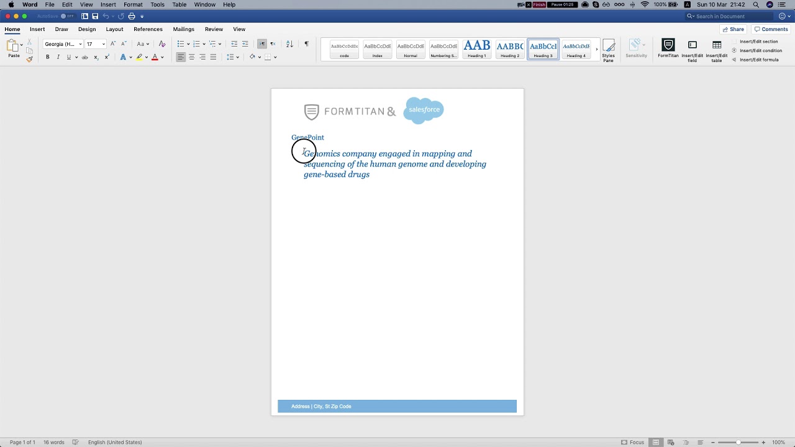Open the References ribbon tab

[148, 29]
